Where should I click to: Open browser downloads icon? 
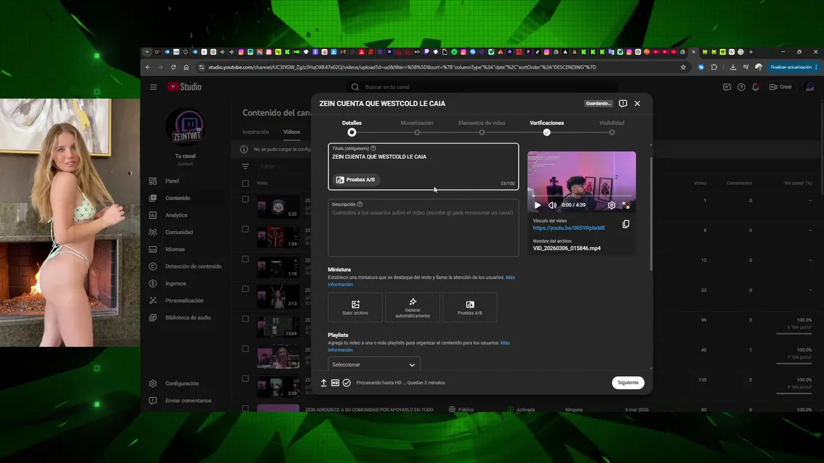[x=733, y=67]
